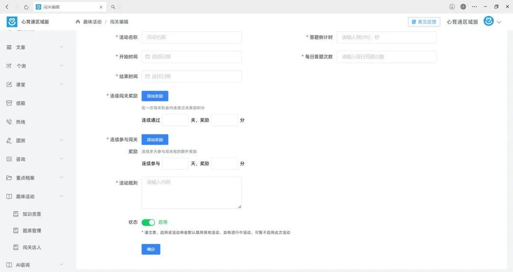This screenshot has height=272, width=513.
Task: Click the calendar icon in 开始时间 field
Action: tap(148, 57)
